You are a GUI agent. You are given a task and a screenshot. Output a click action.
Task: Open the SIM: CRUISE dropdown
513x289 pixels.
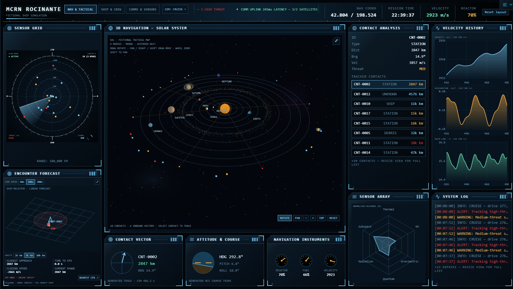coord(175,9)
